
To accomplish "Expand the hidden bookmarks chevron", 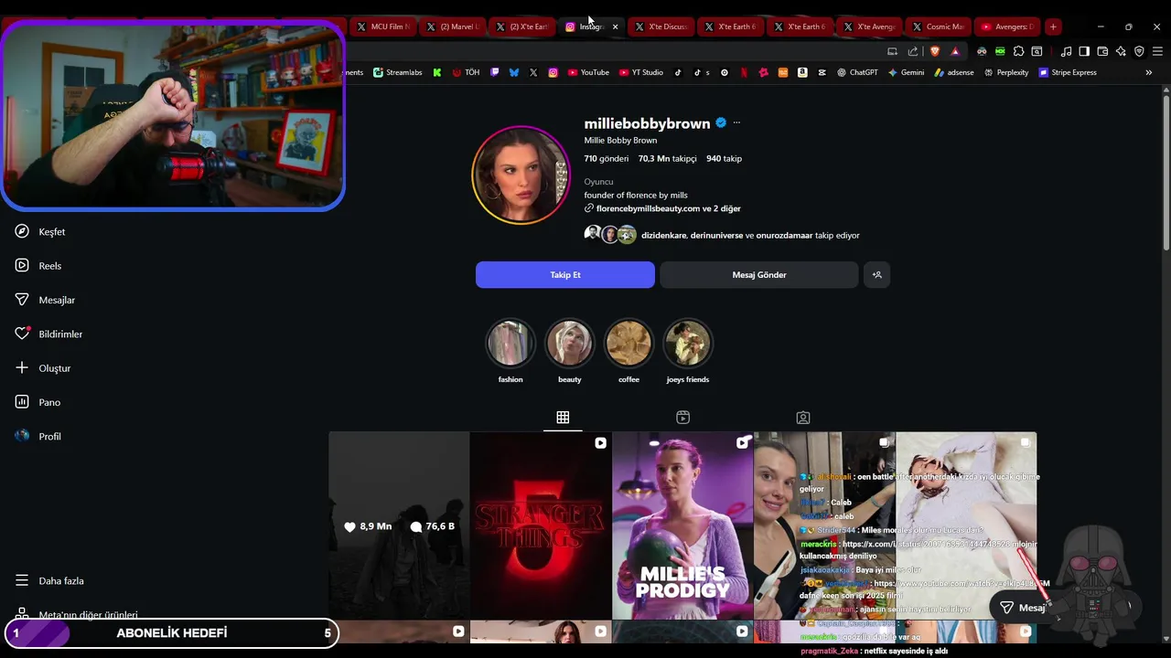I will [x=1149, y=72].
